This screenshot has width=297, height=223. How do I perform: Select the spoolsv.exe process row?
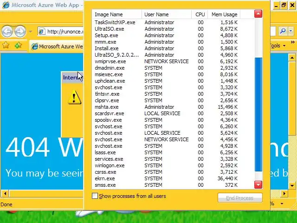(x=173, y=120)
